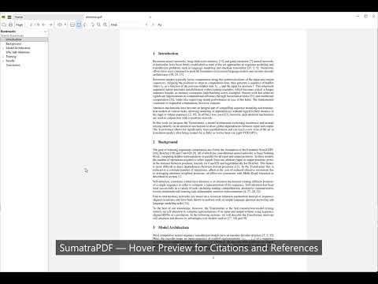
Task: Rotate the page right
Action: coord(93,24)
